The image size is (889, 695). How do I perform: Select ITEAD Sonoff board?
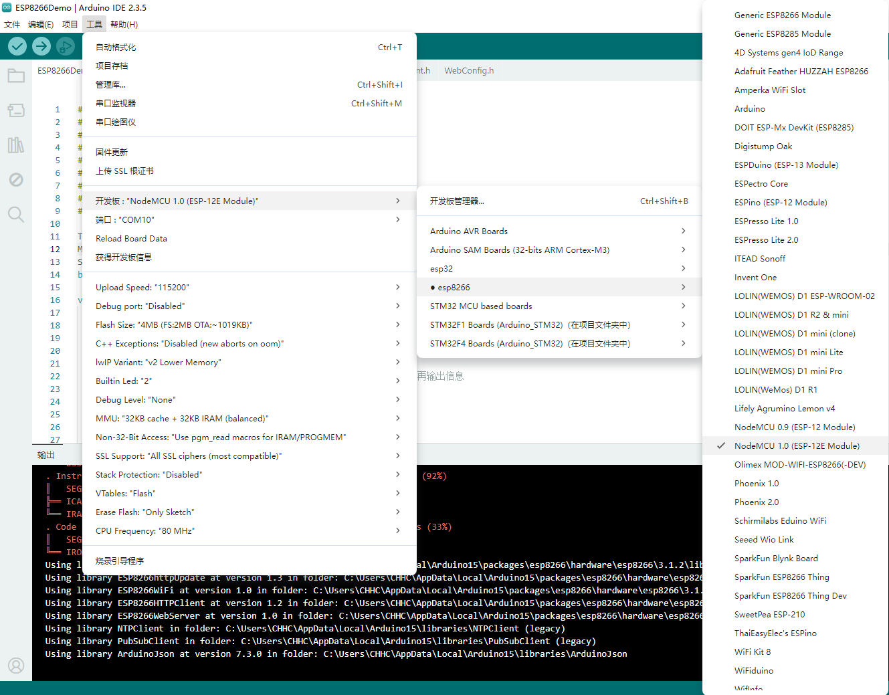[x=795, y=258]
